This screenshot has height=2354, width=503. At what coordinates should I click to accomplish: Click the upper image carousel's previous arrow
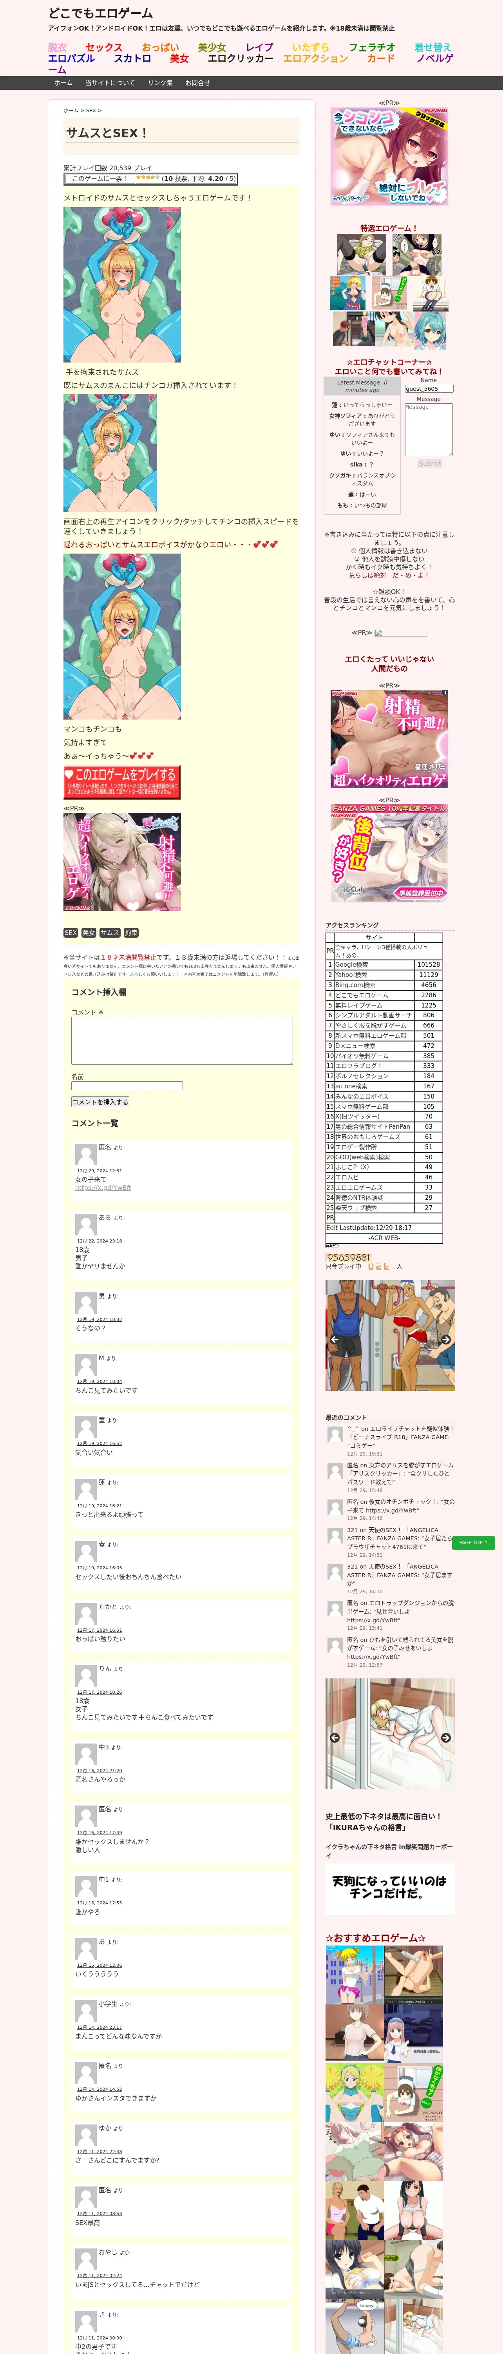pos(334,1340)
